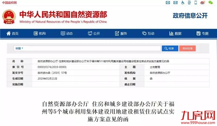Click the APP download phone icon

[x=189, y=2]
